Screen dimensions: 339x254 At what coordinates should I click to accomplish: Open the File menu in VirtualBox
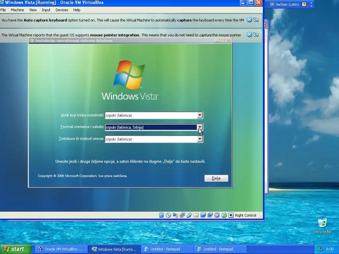pyautogui.click(x=3, y=10)
